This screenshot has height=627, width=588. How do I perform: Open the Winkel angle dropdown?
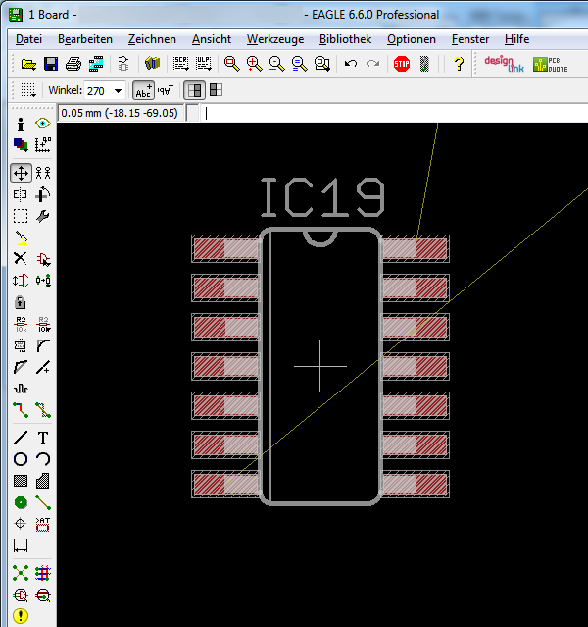(x=119, y=91)
